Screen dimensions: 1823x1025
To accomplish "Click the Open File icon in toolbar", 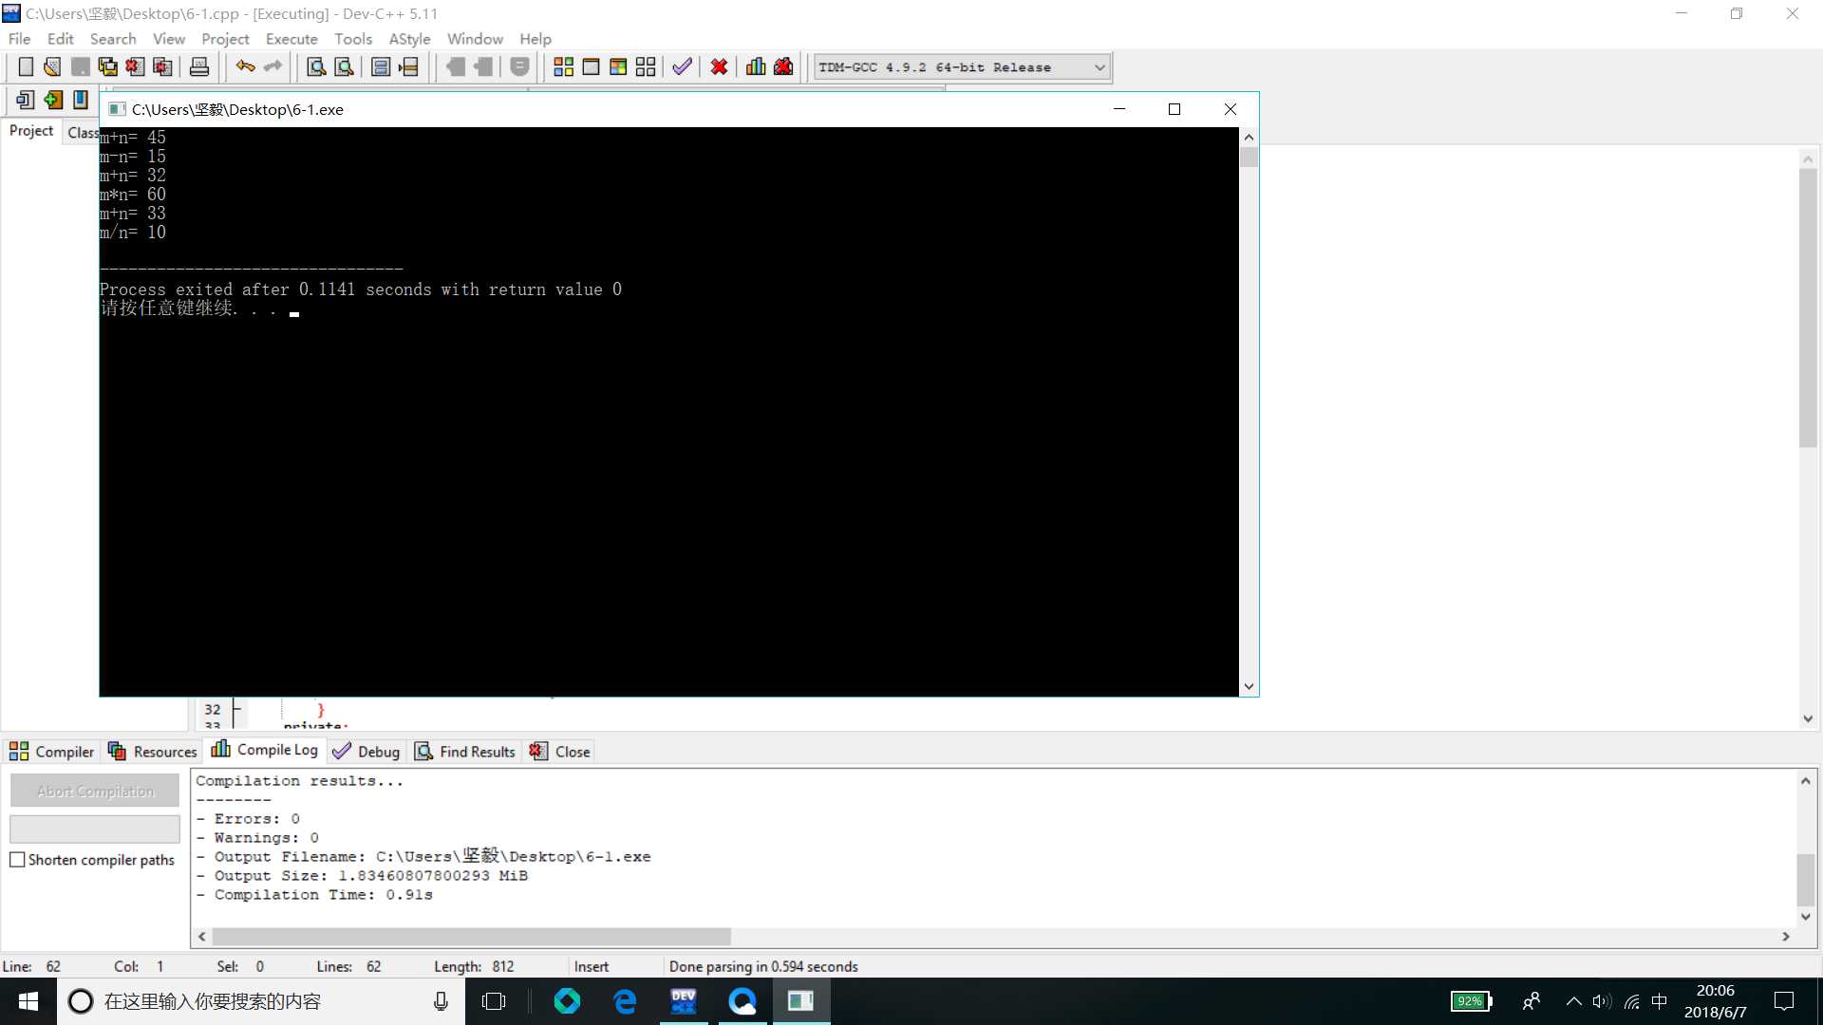I will coord(50,66).
